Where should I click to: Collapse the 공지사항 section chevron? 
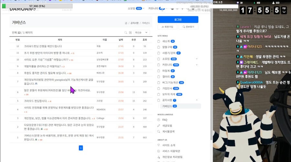[197, 100]
